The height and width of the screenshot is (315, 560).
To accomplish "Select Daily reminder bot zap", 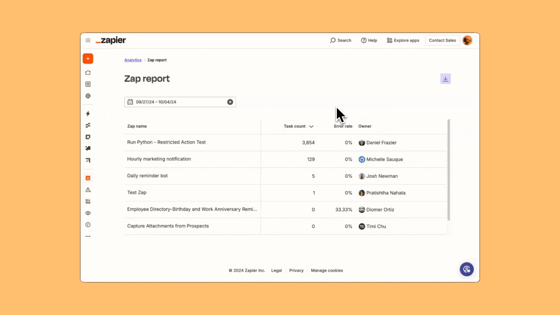I will point(286,176).
